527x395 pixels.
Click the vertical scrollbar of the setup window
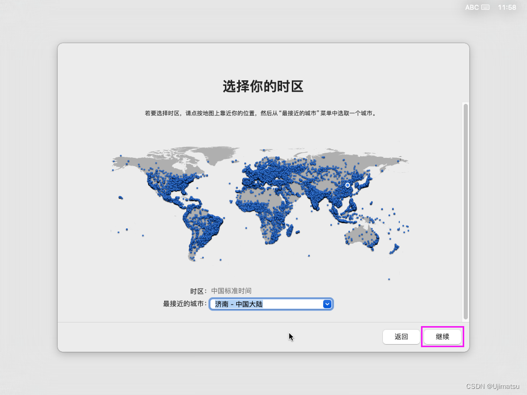tap(465, 211)
